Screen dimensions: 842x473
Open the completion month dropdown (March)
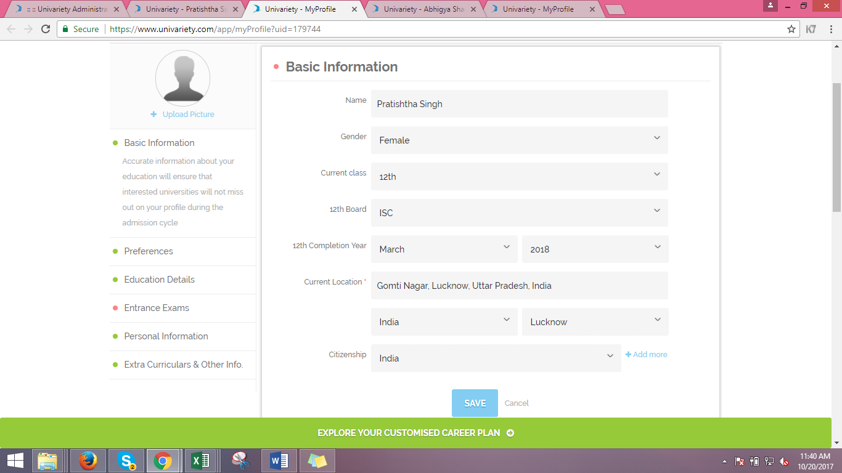[444, 249]
